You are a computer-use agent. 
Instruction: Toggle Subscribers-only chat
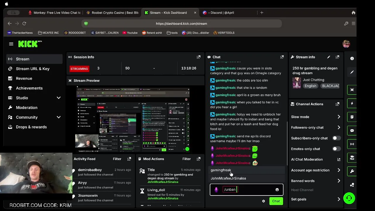pos(336,138)
